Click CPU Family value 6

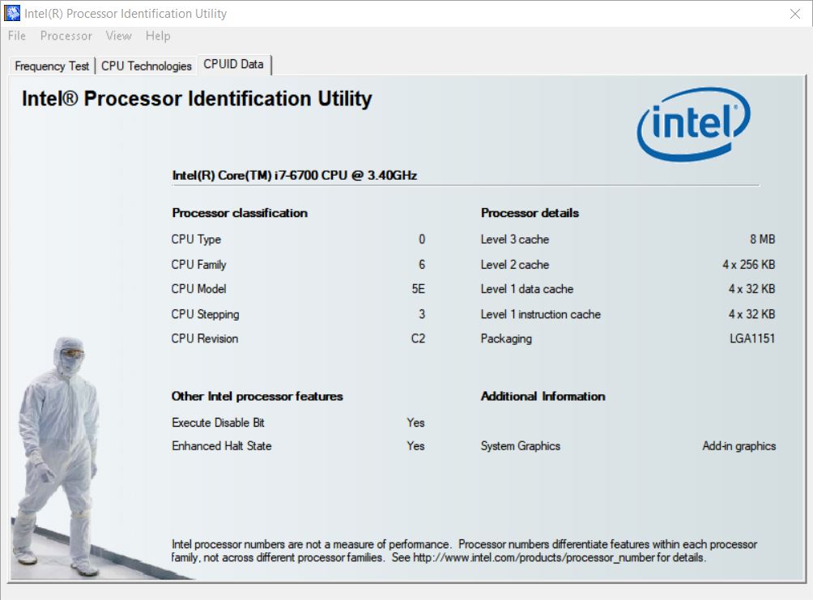click(422, 265)
